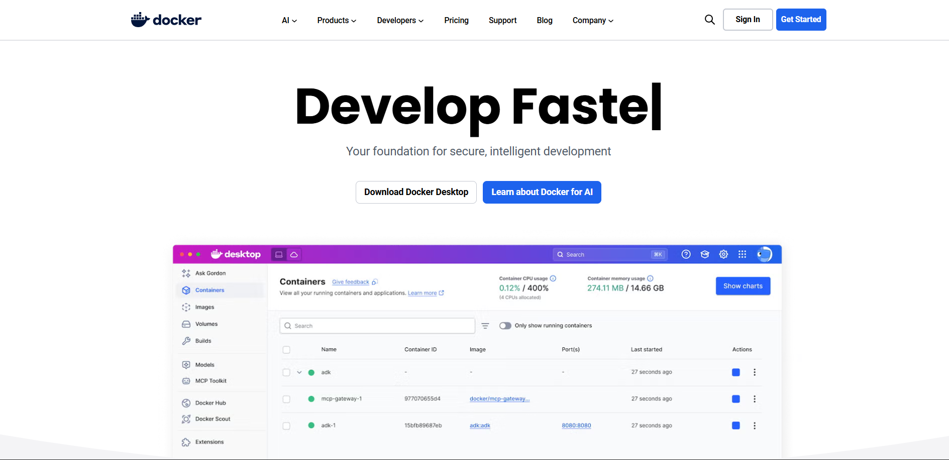Click the Name column header

pyautogui.click(x=329, y=349)
